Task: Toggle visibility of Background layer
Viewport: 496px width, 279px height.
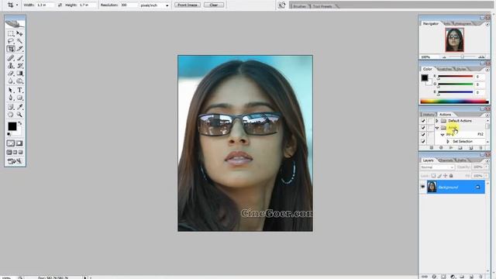Action: (422, 187)
